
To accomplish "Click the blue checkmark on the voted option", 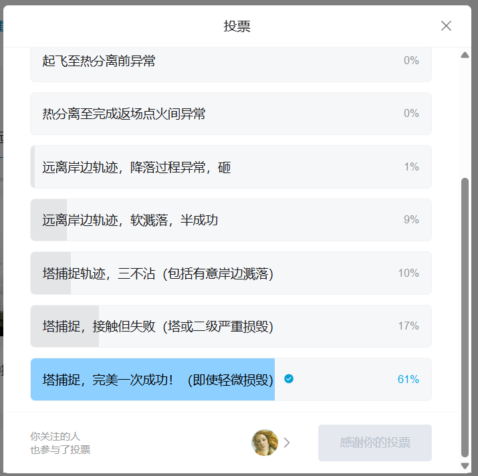I will pyautogui.click(x=289, y=378).
